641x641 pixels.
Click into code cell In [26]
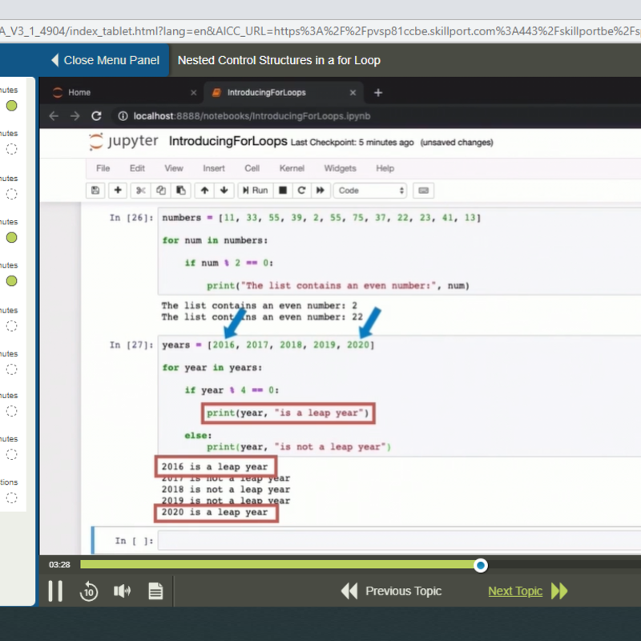(x=399, y=252)
